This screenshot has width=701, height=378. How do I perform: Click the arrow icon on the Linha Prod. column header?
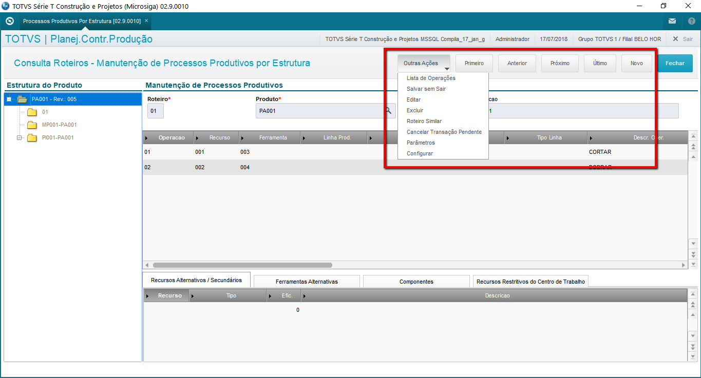pyautogui.click(x=305, y=138)
